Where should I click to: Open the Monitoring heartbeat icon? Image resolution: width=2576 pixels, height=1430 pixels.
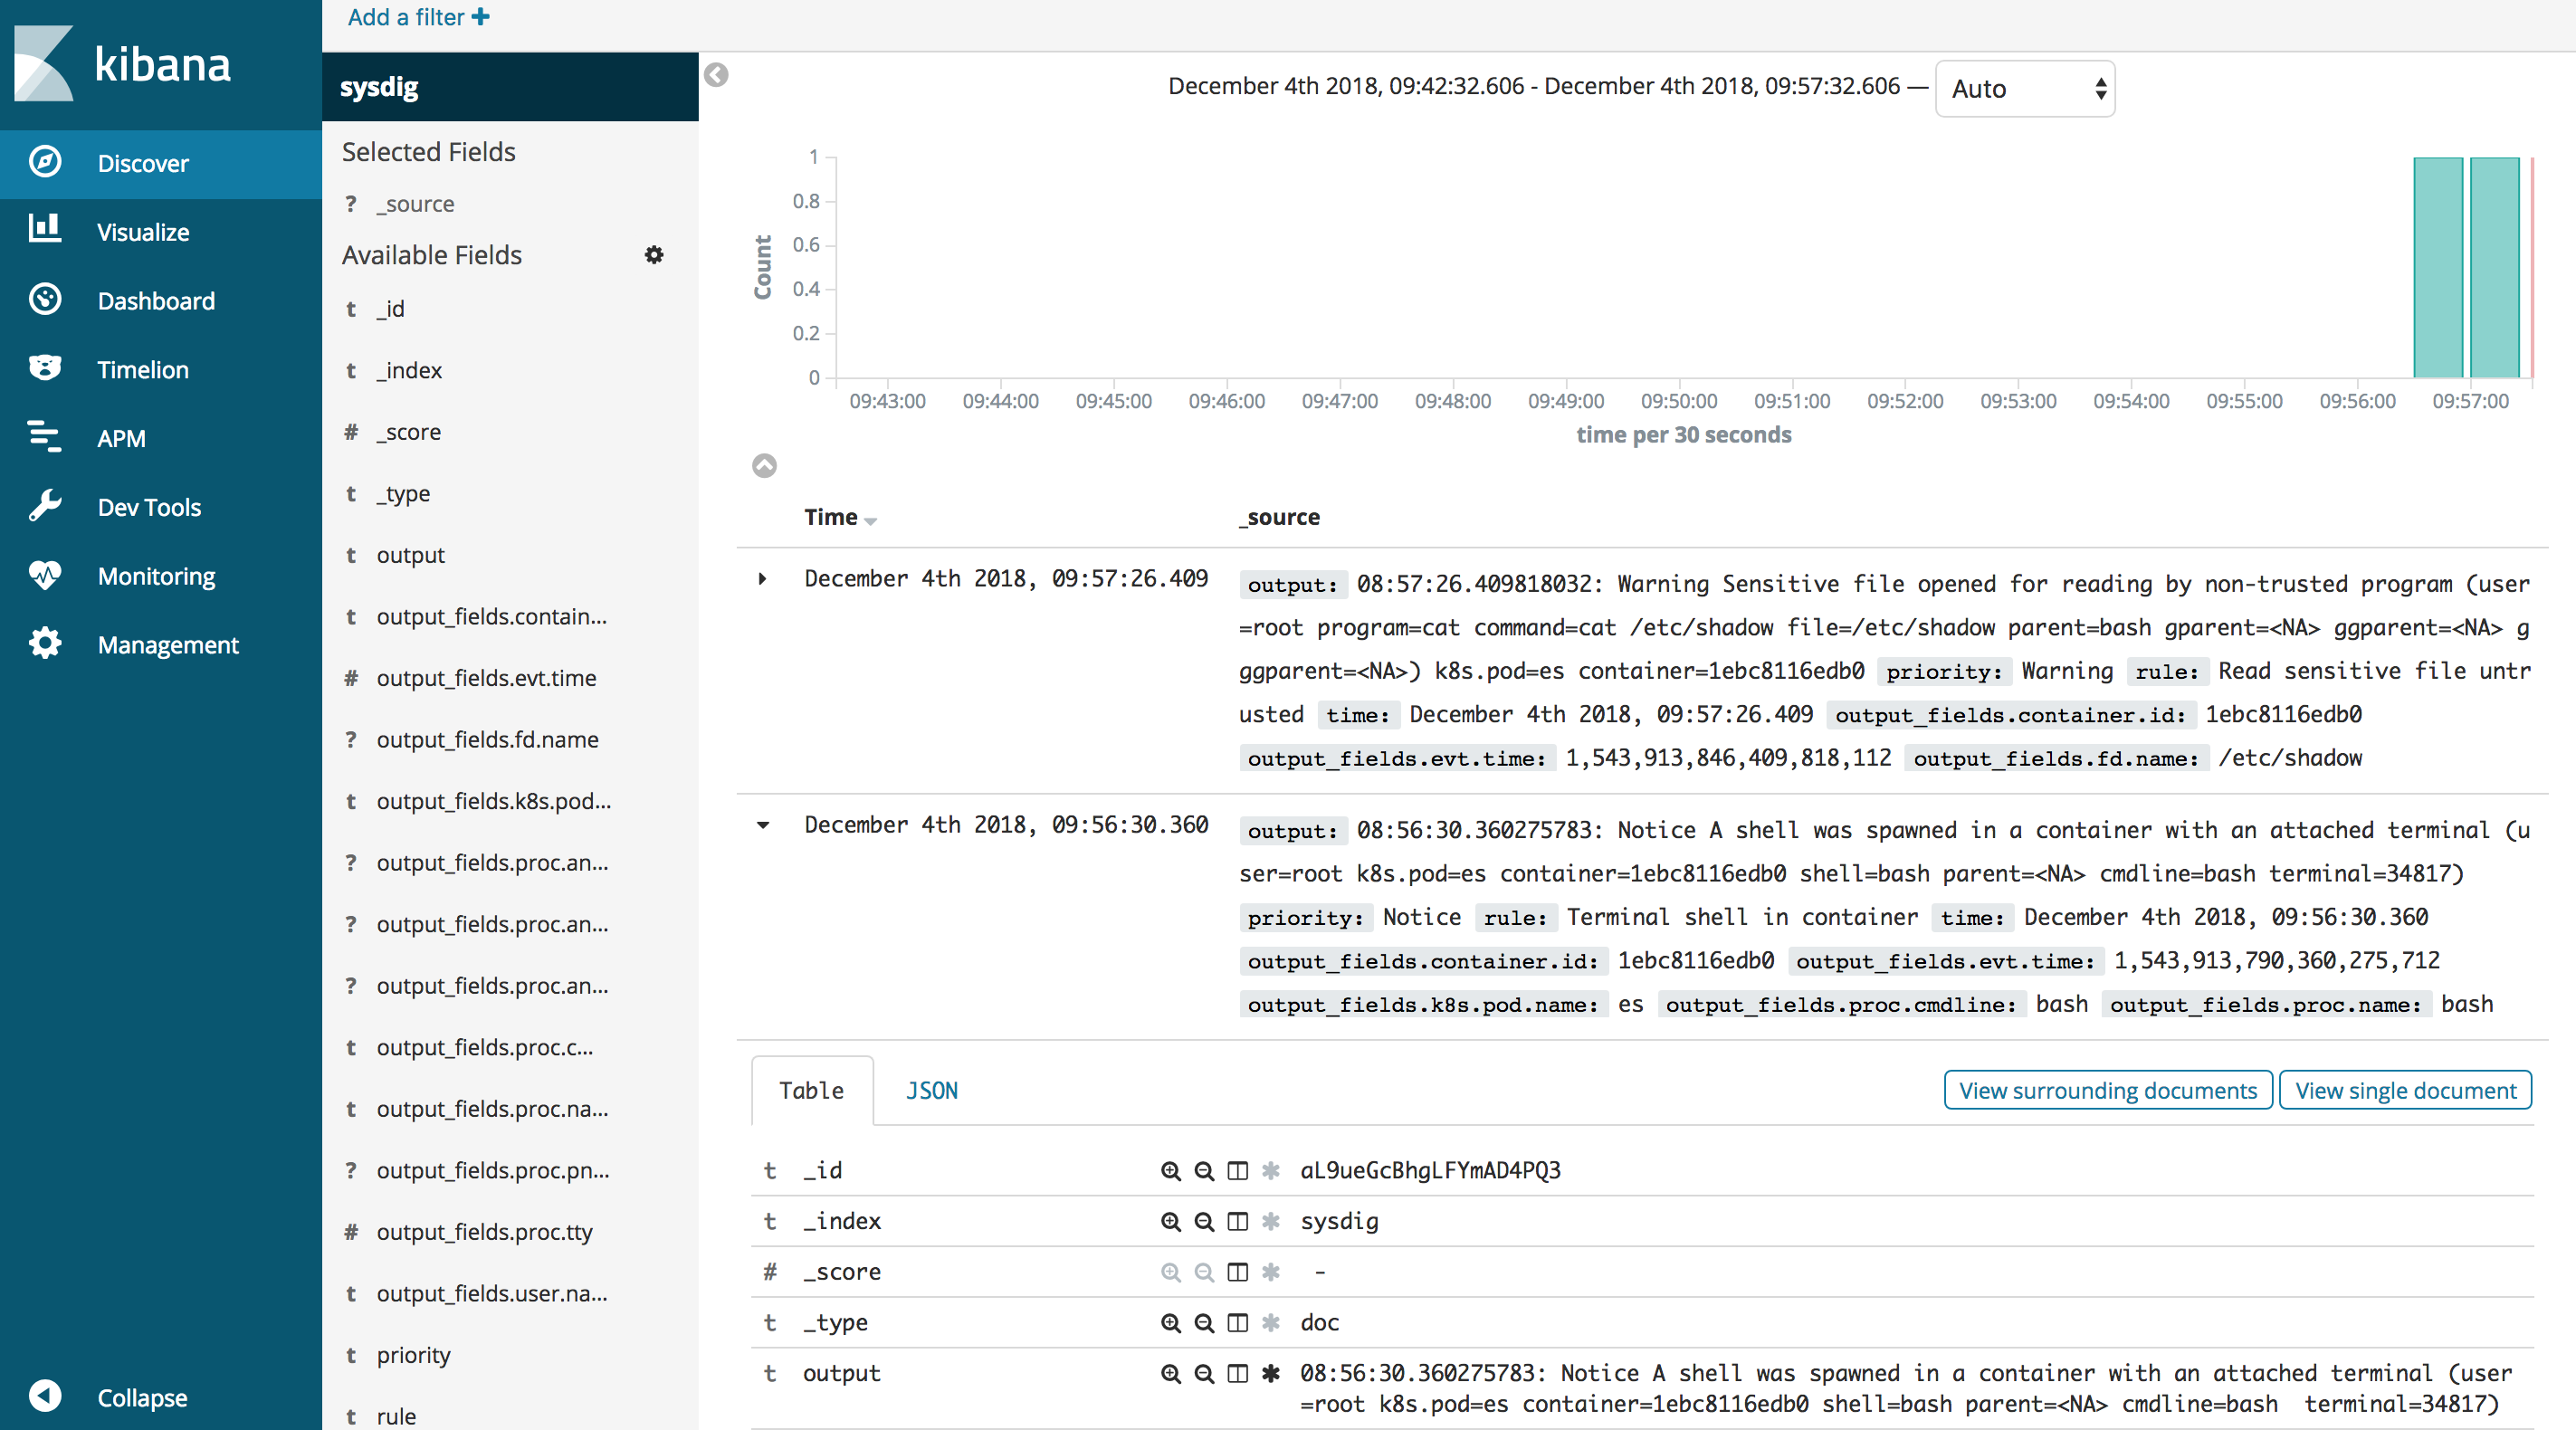[45, 575]
